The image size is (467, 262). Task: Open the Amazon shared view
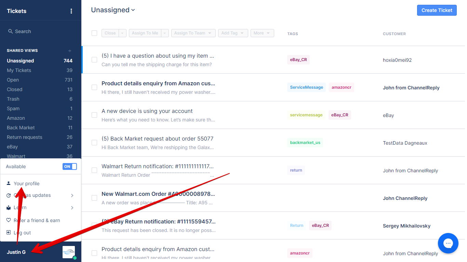[40, 118]
